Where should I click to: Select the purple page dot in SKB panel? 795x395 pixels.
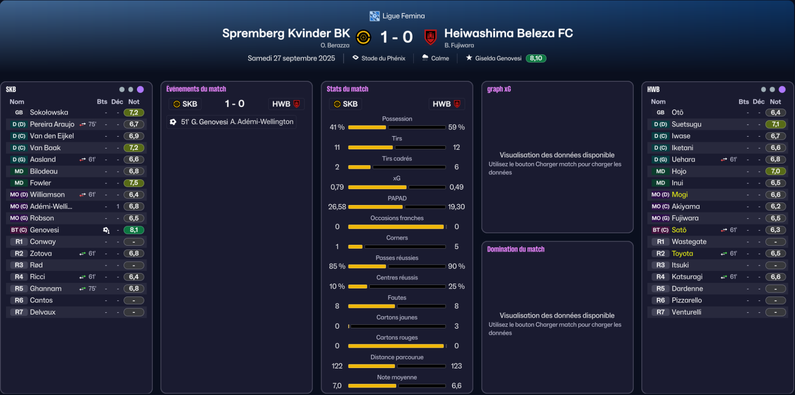pos(140,89)
